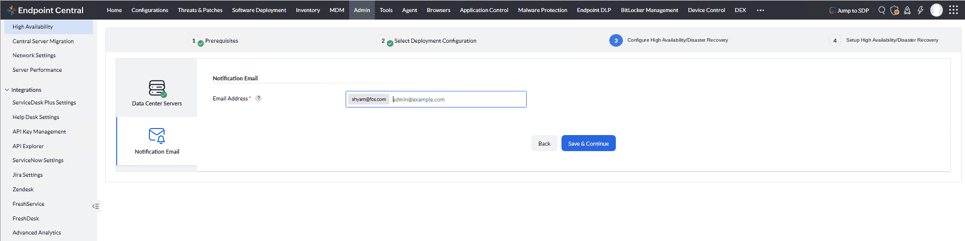Open the Agent tab
The image size is (965, 241).
tap(410, 10)
